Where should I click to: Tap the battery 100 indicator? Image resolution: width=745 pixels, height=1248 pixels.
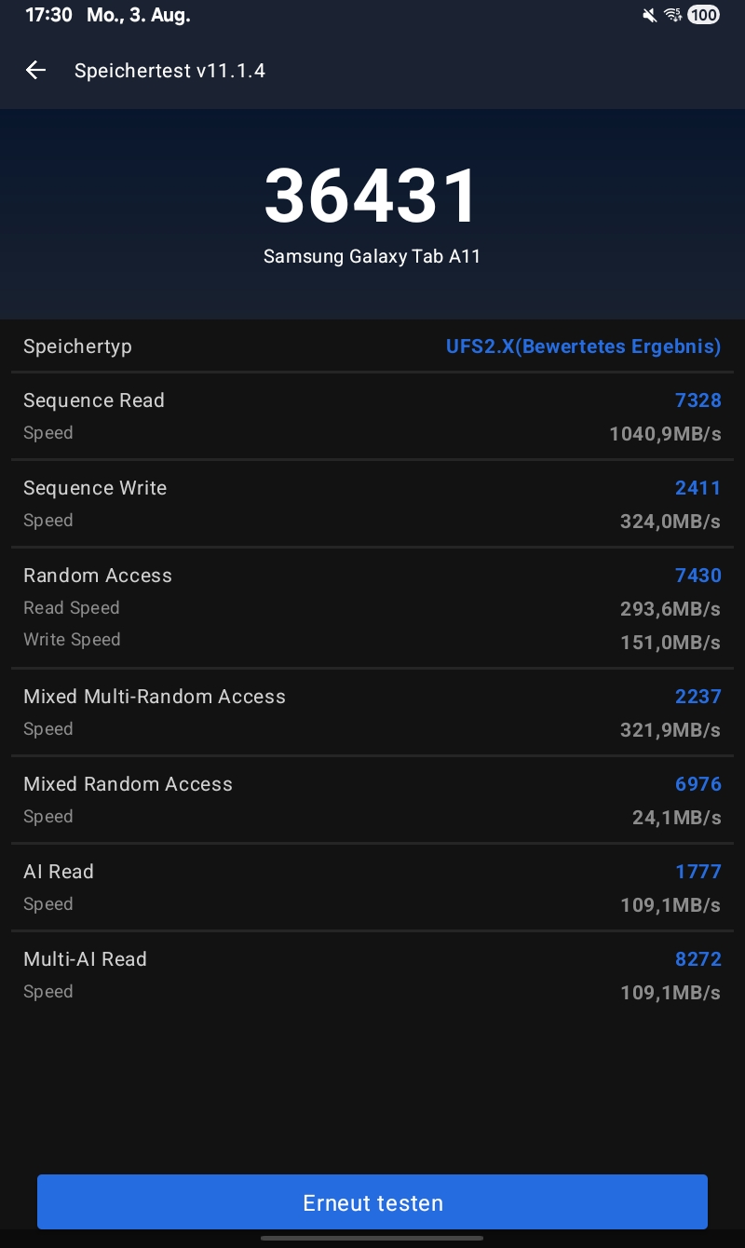click(703, 15)
